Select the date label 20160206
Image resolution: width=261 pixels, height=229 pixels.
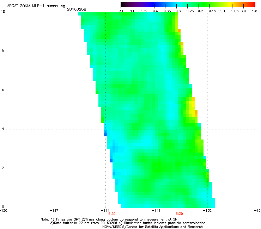click(x=77, y=9)
